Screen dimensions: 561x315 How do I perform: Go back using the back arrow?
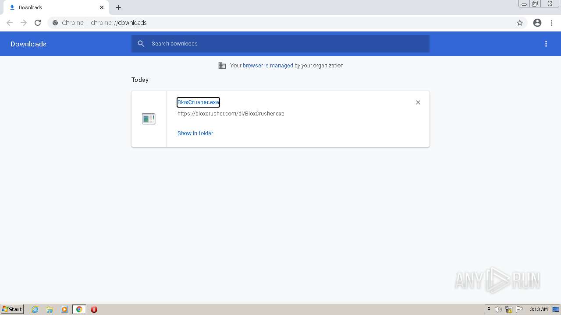[10, 23]
